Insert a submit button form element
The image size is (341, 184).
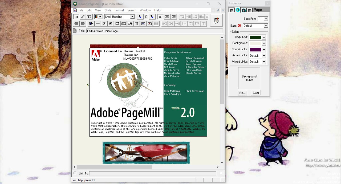[143, 24]
